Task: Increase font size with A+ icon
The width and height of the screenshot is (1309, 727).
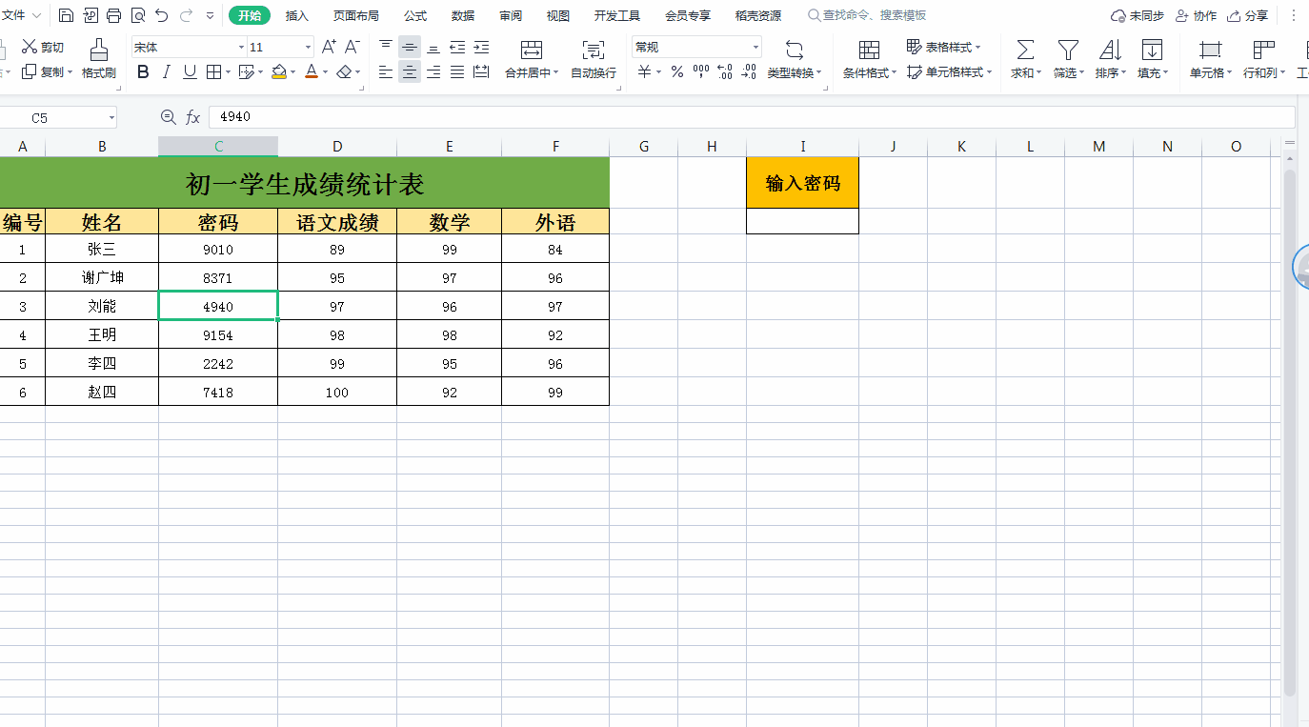Action: coord(329,47)
